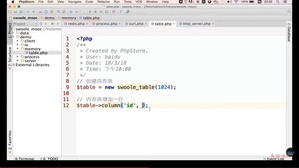The width and height of the screenshot is (299, 168).
Task: Switch to the curl.php tab
Action: coord(136,24)
